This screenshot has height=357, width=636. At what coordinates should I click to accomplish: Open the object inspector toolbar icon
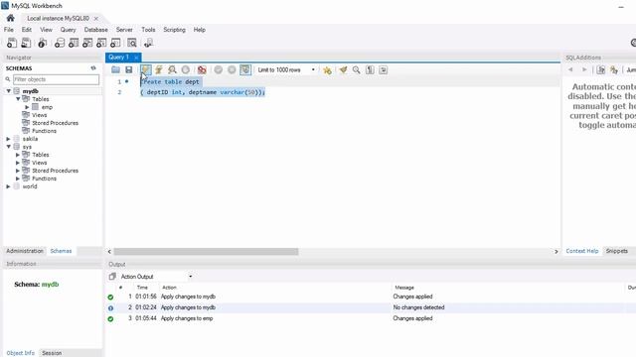pyautogui.click(x=42, y=43)
